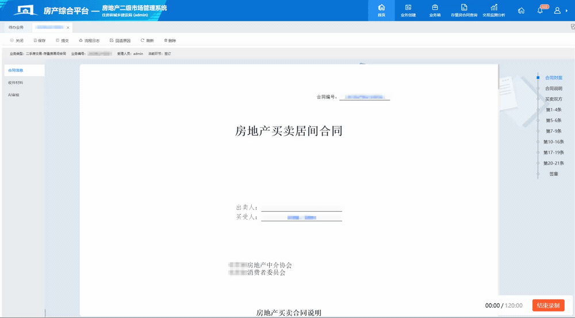Click the 刷新 refresh button
Screen dimensions: 575x318
tap(147, 41)
